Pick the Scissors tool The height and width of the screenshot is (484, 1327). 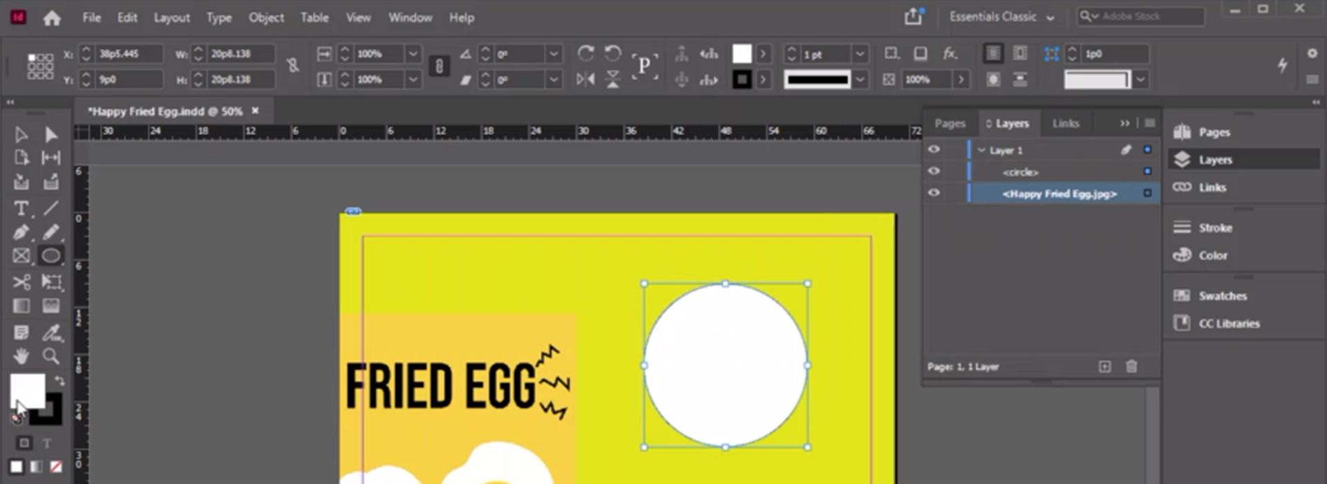tap(21, 282)
